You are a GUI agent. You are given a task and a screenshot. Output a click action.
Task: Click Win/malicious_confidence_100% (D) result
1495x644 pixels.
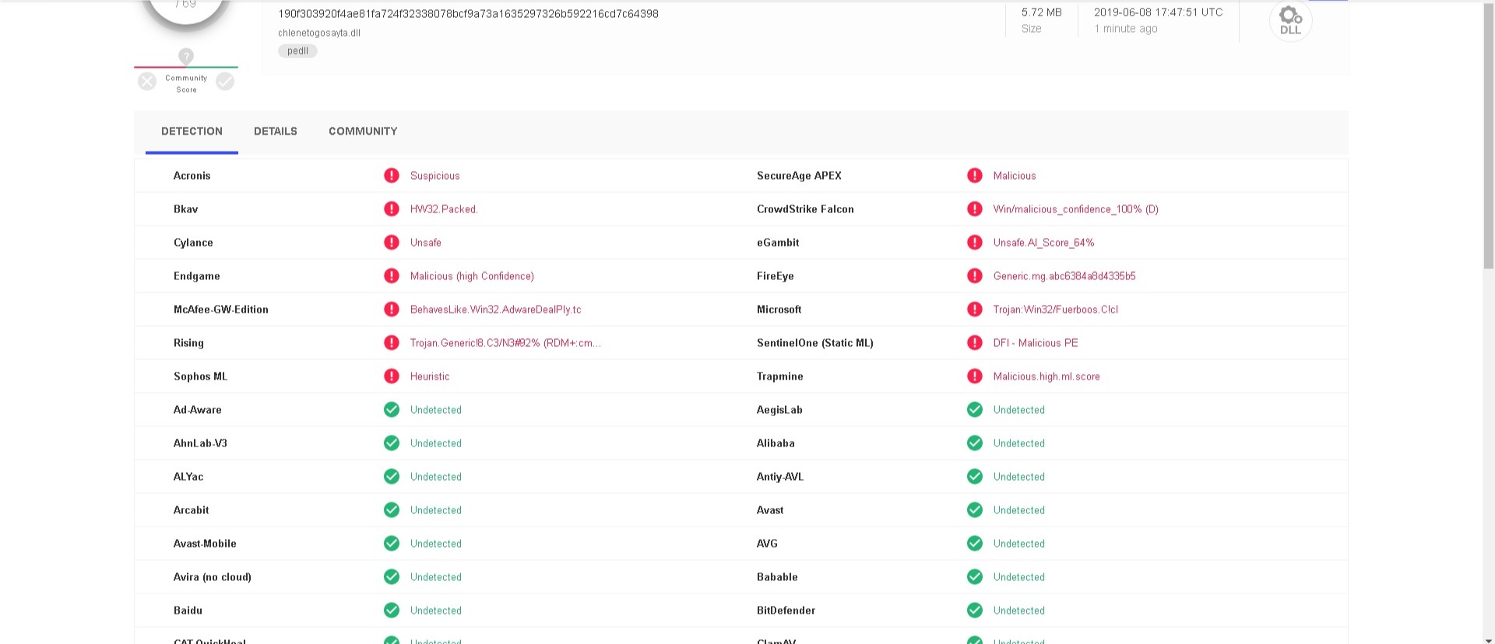(1076, 209)
